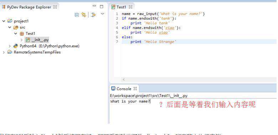Click line 1 raw_input code

point(163,14)
